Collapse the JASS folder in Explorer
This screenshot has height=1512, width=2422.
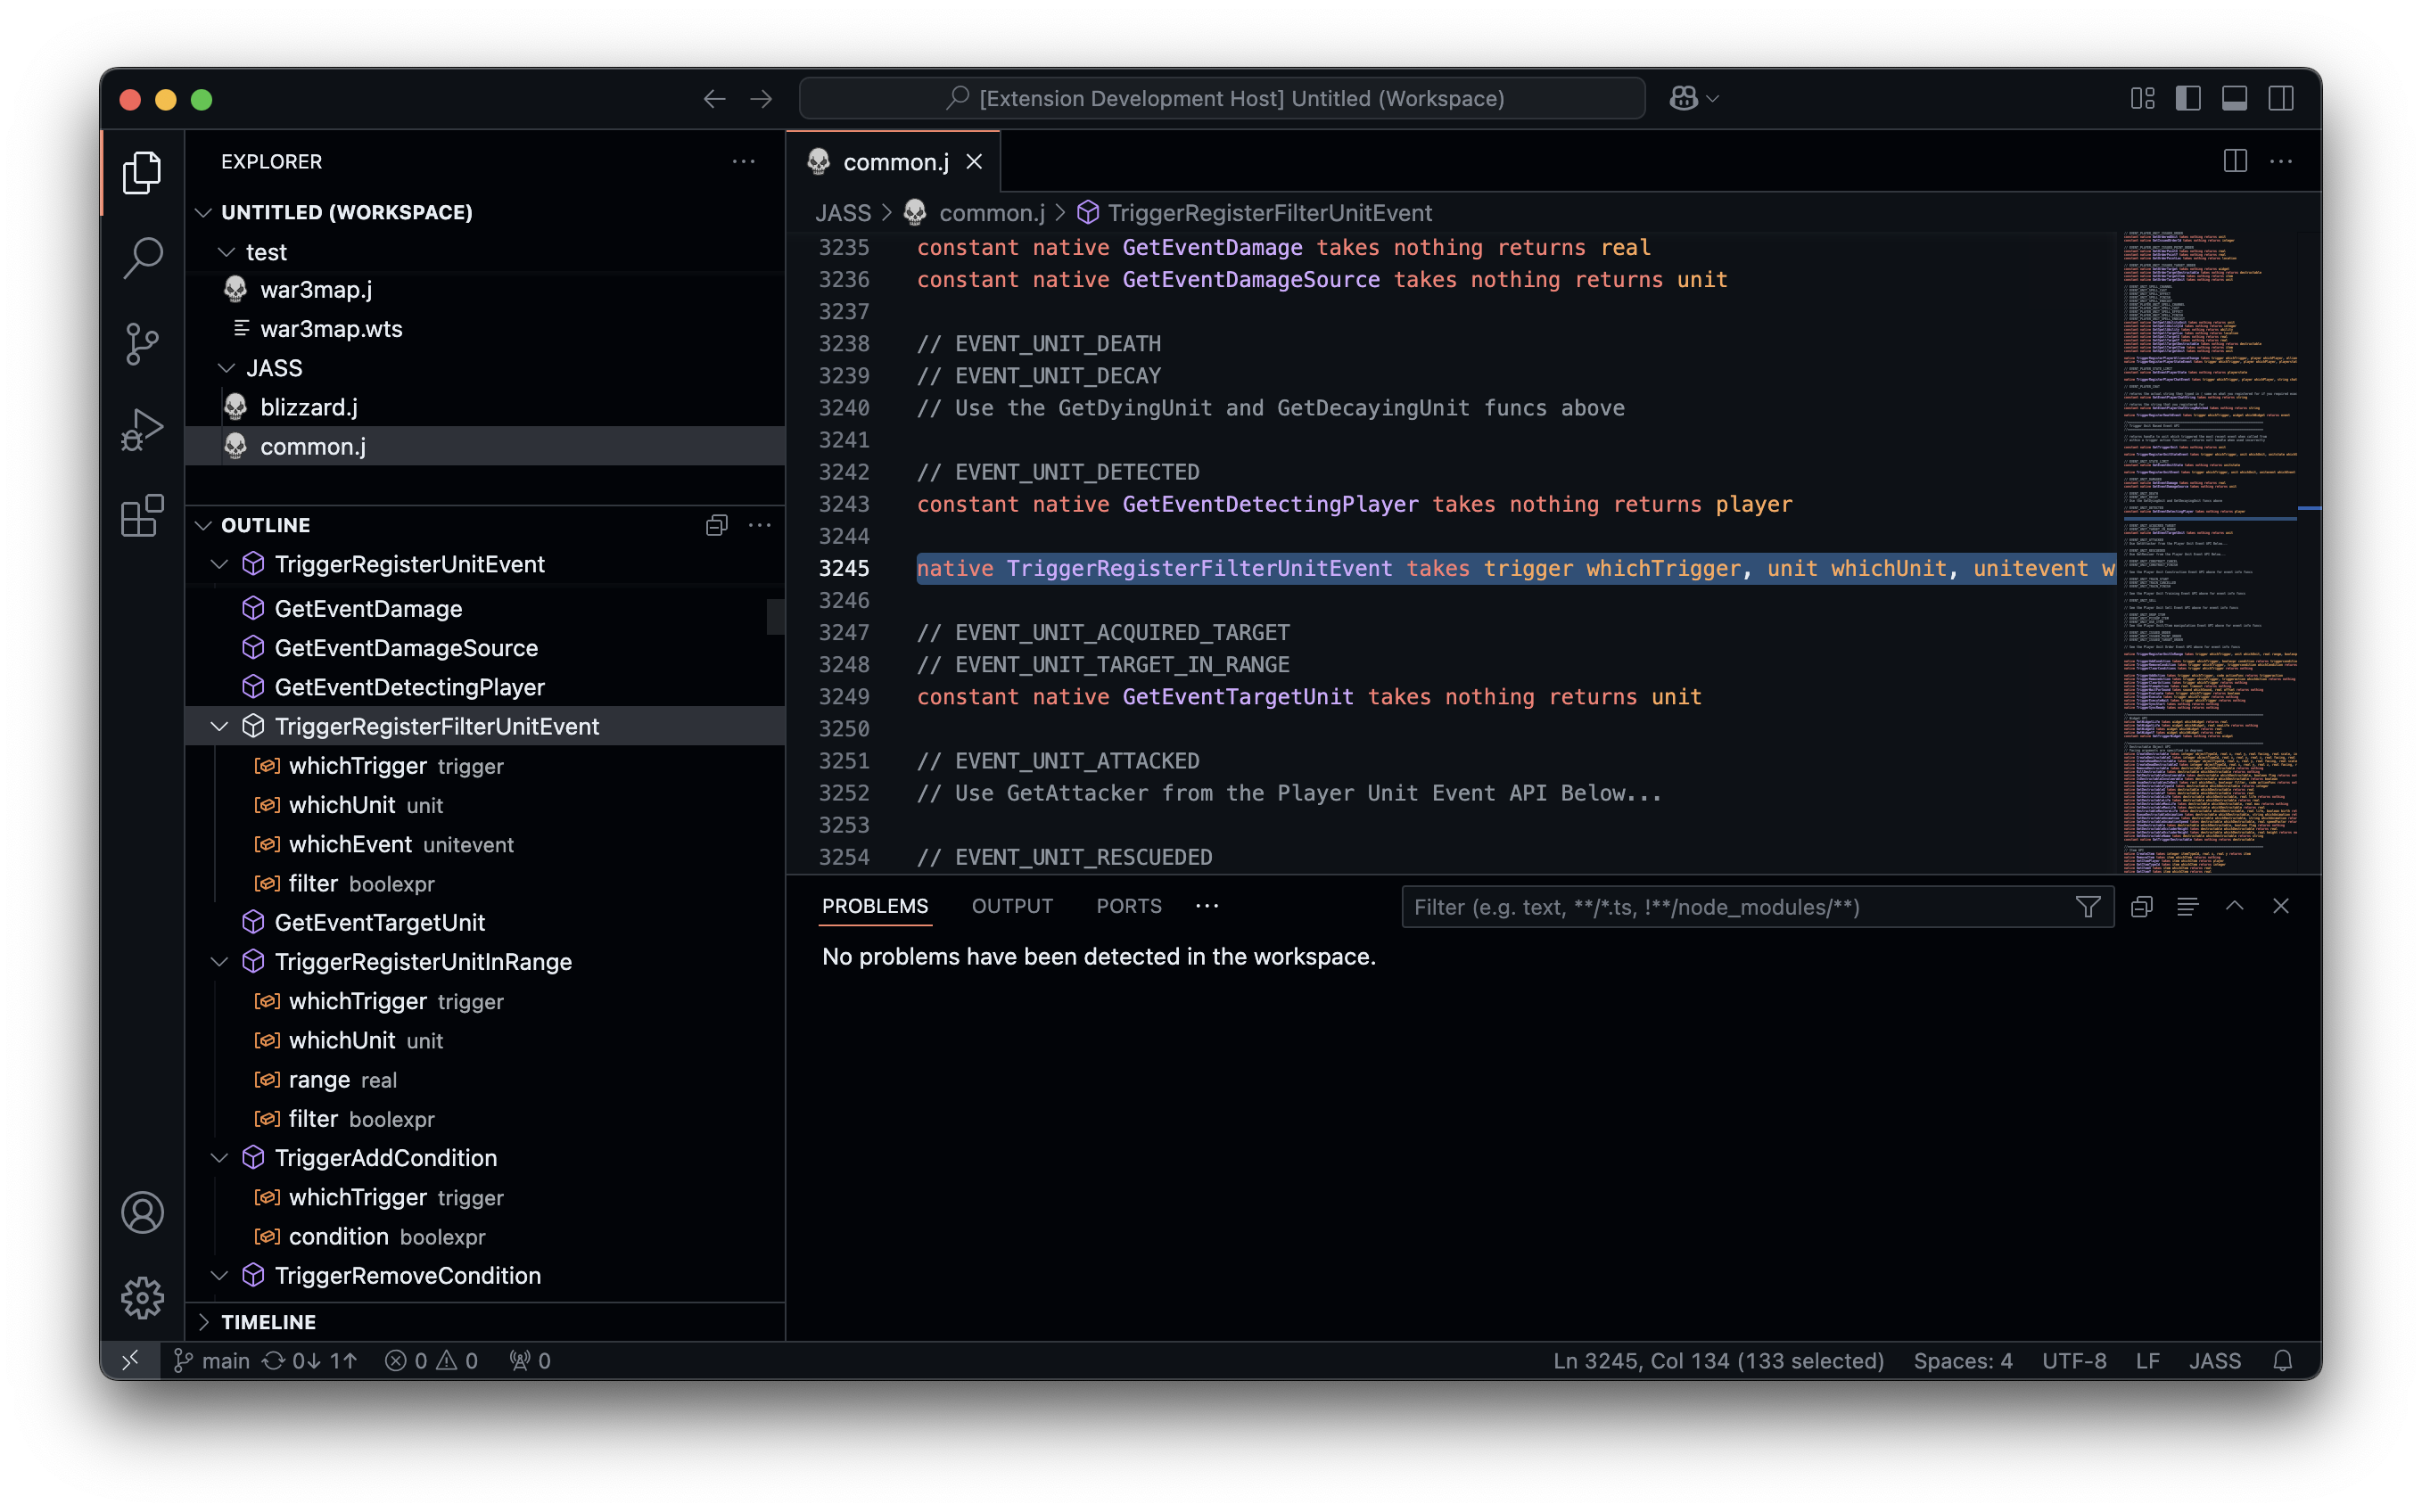[227, 368]
